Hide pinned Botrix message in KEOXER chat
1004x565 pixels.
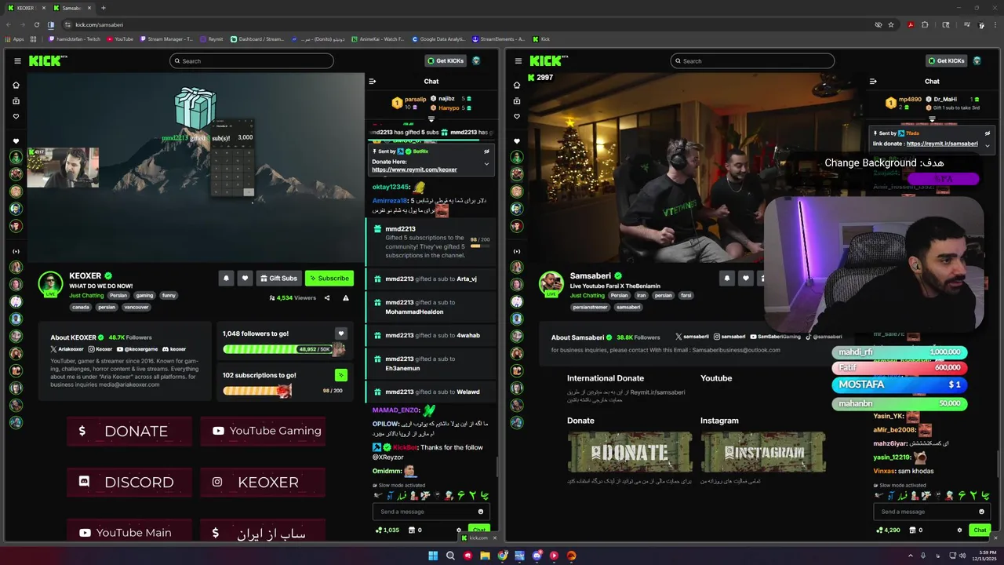(x=486, y=151)
